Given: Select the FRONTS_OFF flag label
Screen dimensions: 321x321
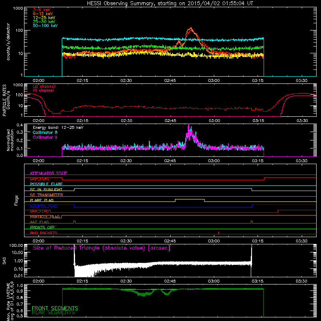Looking at the screenshot, I should pos(43,228).
